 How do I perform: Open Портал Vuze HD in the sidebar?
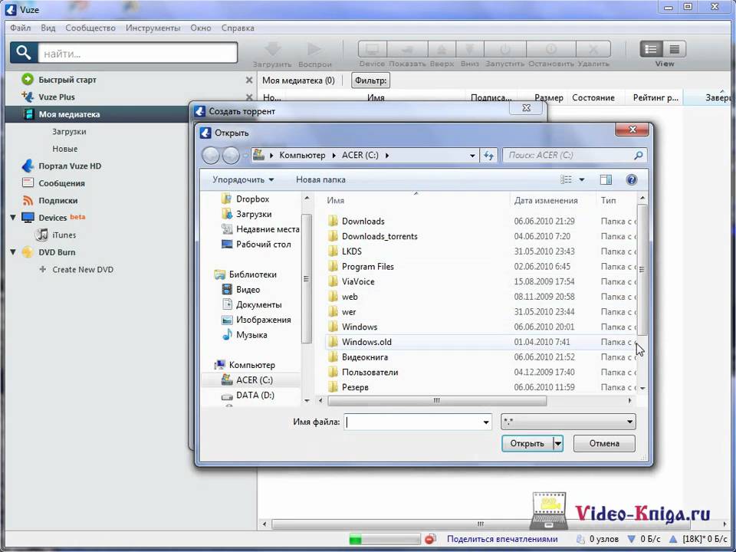(70, 166)
